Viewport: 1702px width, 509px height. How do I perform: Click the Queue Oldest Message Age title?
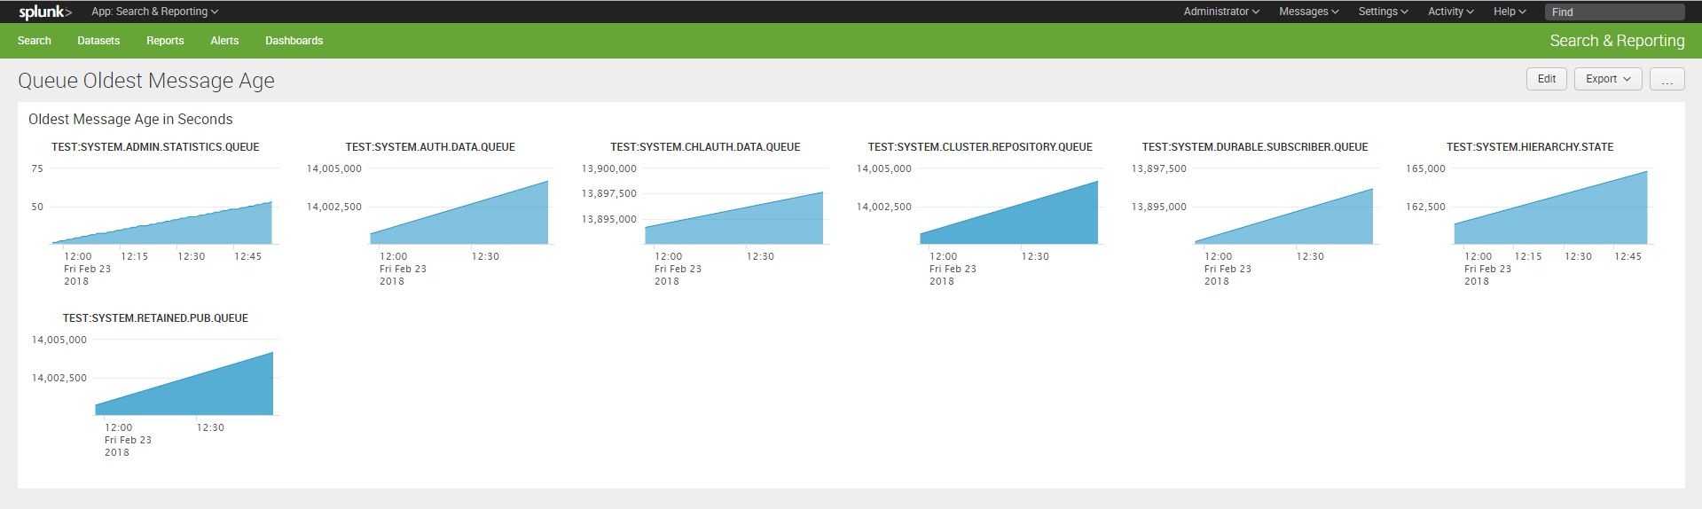tap(146, 81)
